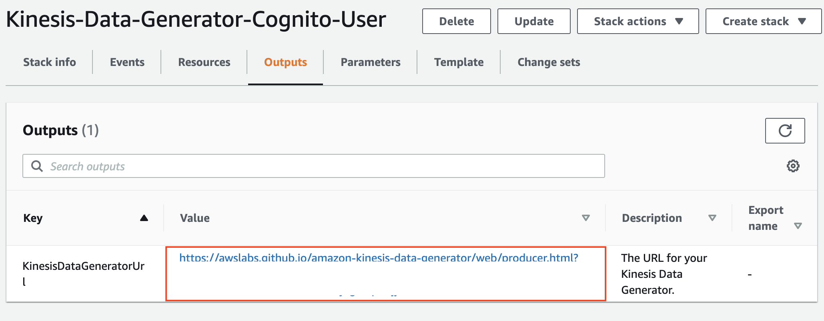This screenshot has width=824, height=321.
Task: Switch to the Stack info tab
Action: click(x=50, y=62)
